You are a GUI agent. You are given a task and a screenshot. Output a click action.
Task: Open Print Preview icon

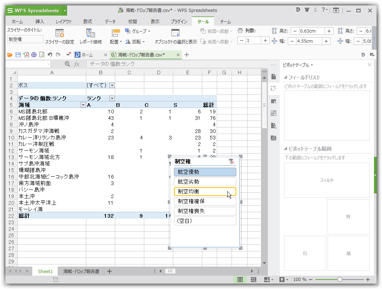(x=42, y=55)
